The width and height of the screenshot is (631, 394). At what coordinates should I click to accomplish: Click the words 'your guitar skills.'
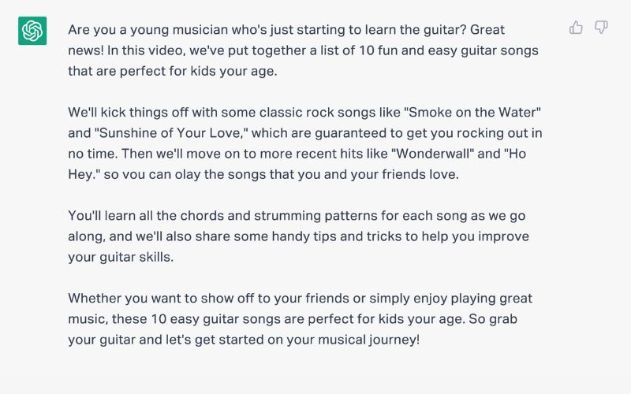[121, 257]
